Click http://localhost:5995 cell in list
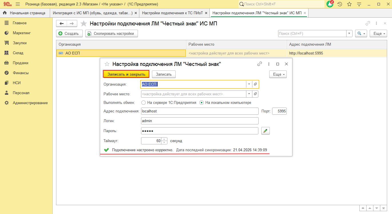 (337, 53)
